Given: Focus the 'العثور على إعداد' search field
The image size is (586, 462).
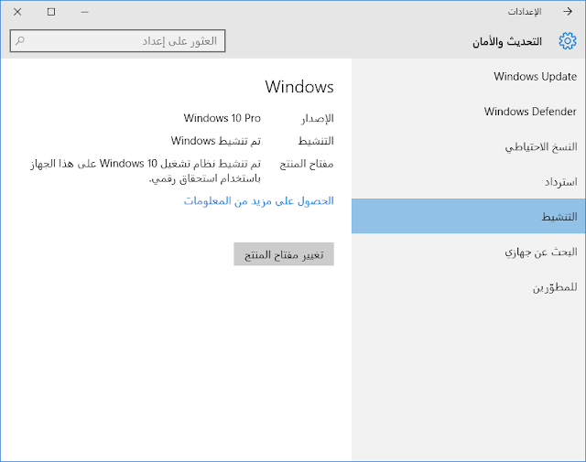Looking at the screenshot, I should pyautogui.click(x=117, y=40).
